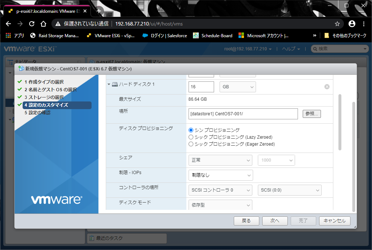
Task: Click the inner settings list scrollbar
Action: click(340, 122)
